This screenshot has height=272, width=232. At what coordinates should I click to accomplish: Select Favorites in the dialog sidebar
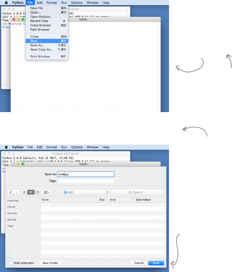(13, 201)
